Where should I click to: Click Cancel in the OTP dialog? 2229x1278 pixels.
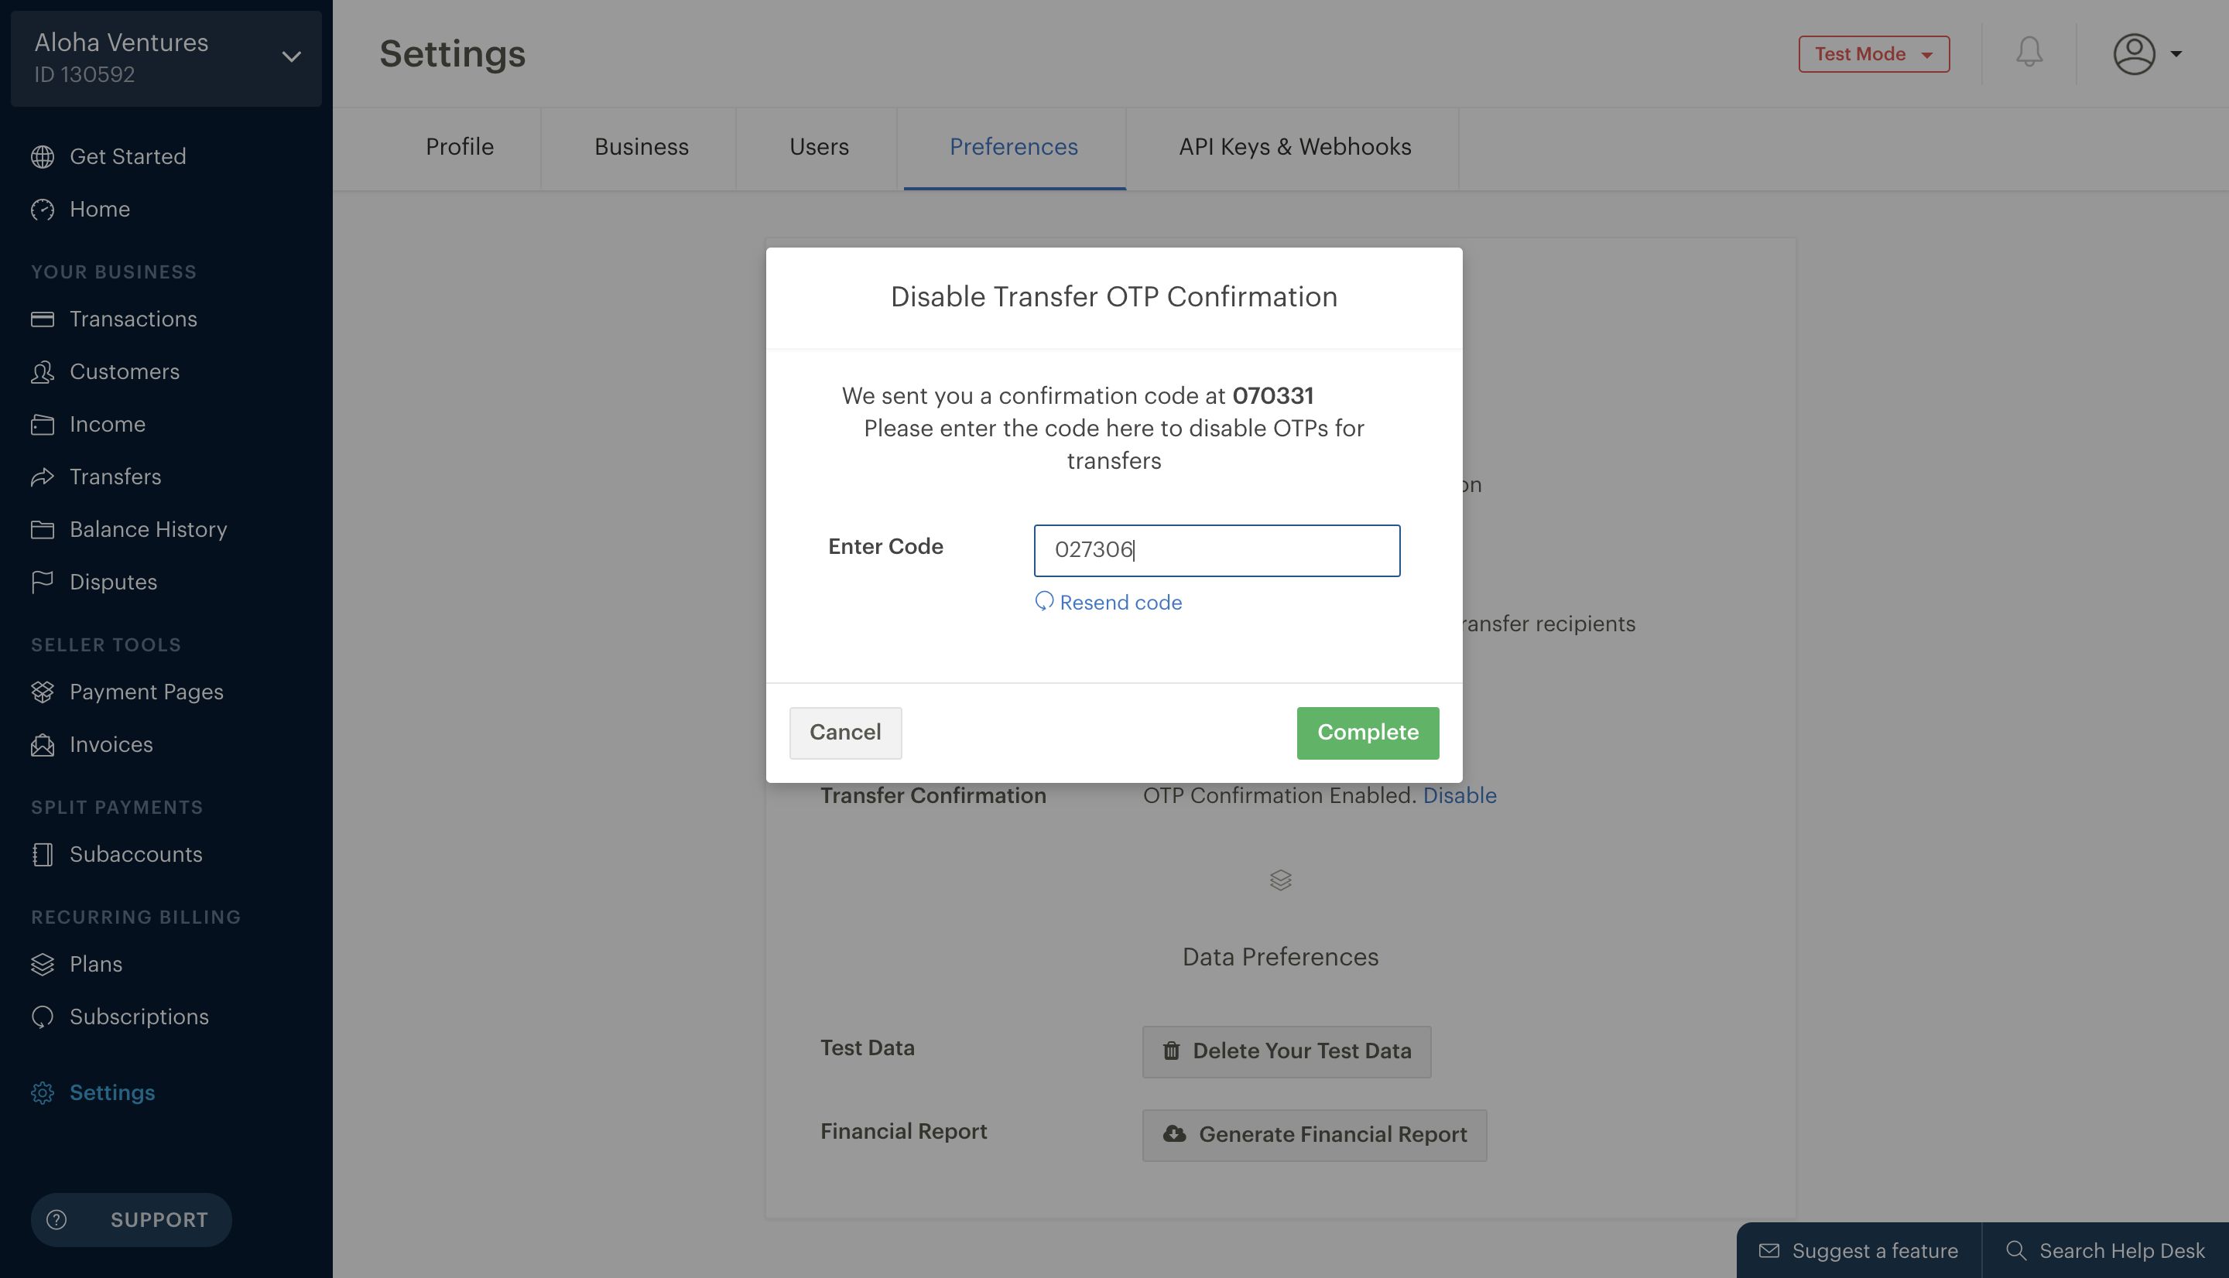point(844,732)
